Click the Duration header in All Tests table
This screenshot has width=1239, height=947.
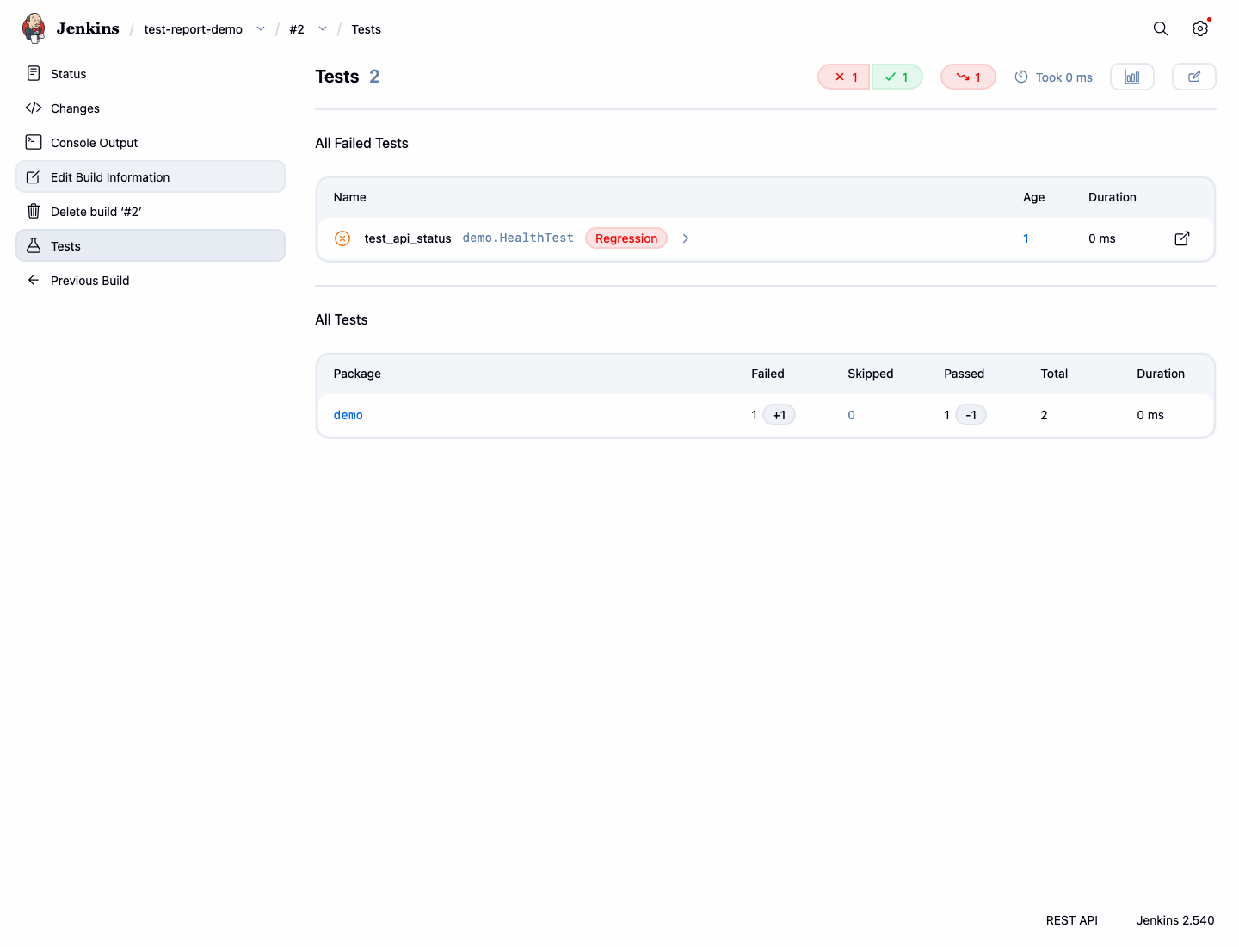(1161, 374)
